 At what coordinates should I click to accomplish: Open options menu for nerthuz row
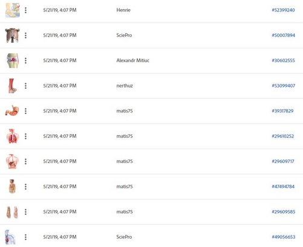[25, 86]
